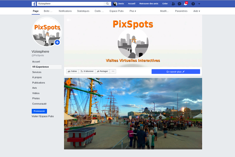Click the plus badge on profile picture

[x=57, y=42]
